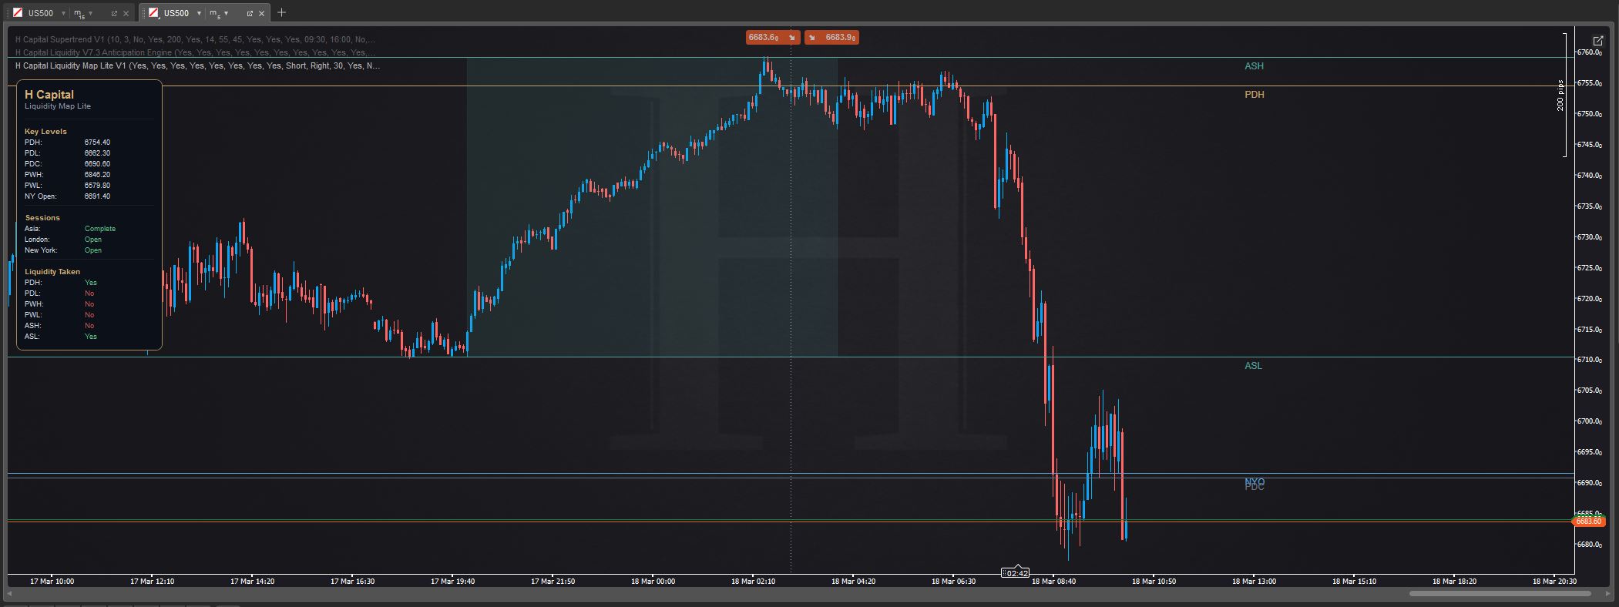This screenshot has height=607, width=1619.
Task: Click the Key Levels heading
Action: pyautogui.click(x=45, y=132)
